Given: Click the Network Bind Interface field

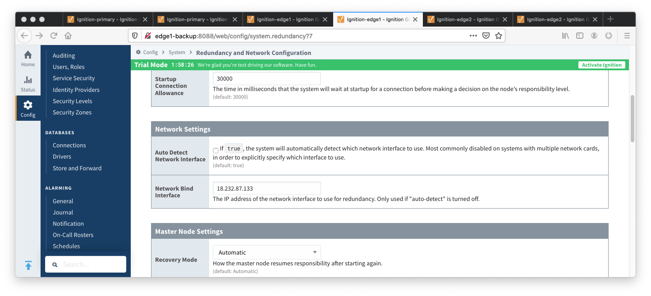Looking at the screenshot, I should (x=267, y=188).
